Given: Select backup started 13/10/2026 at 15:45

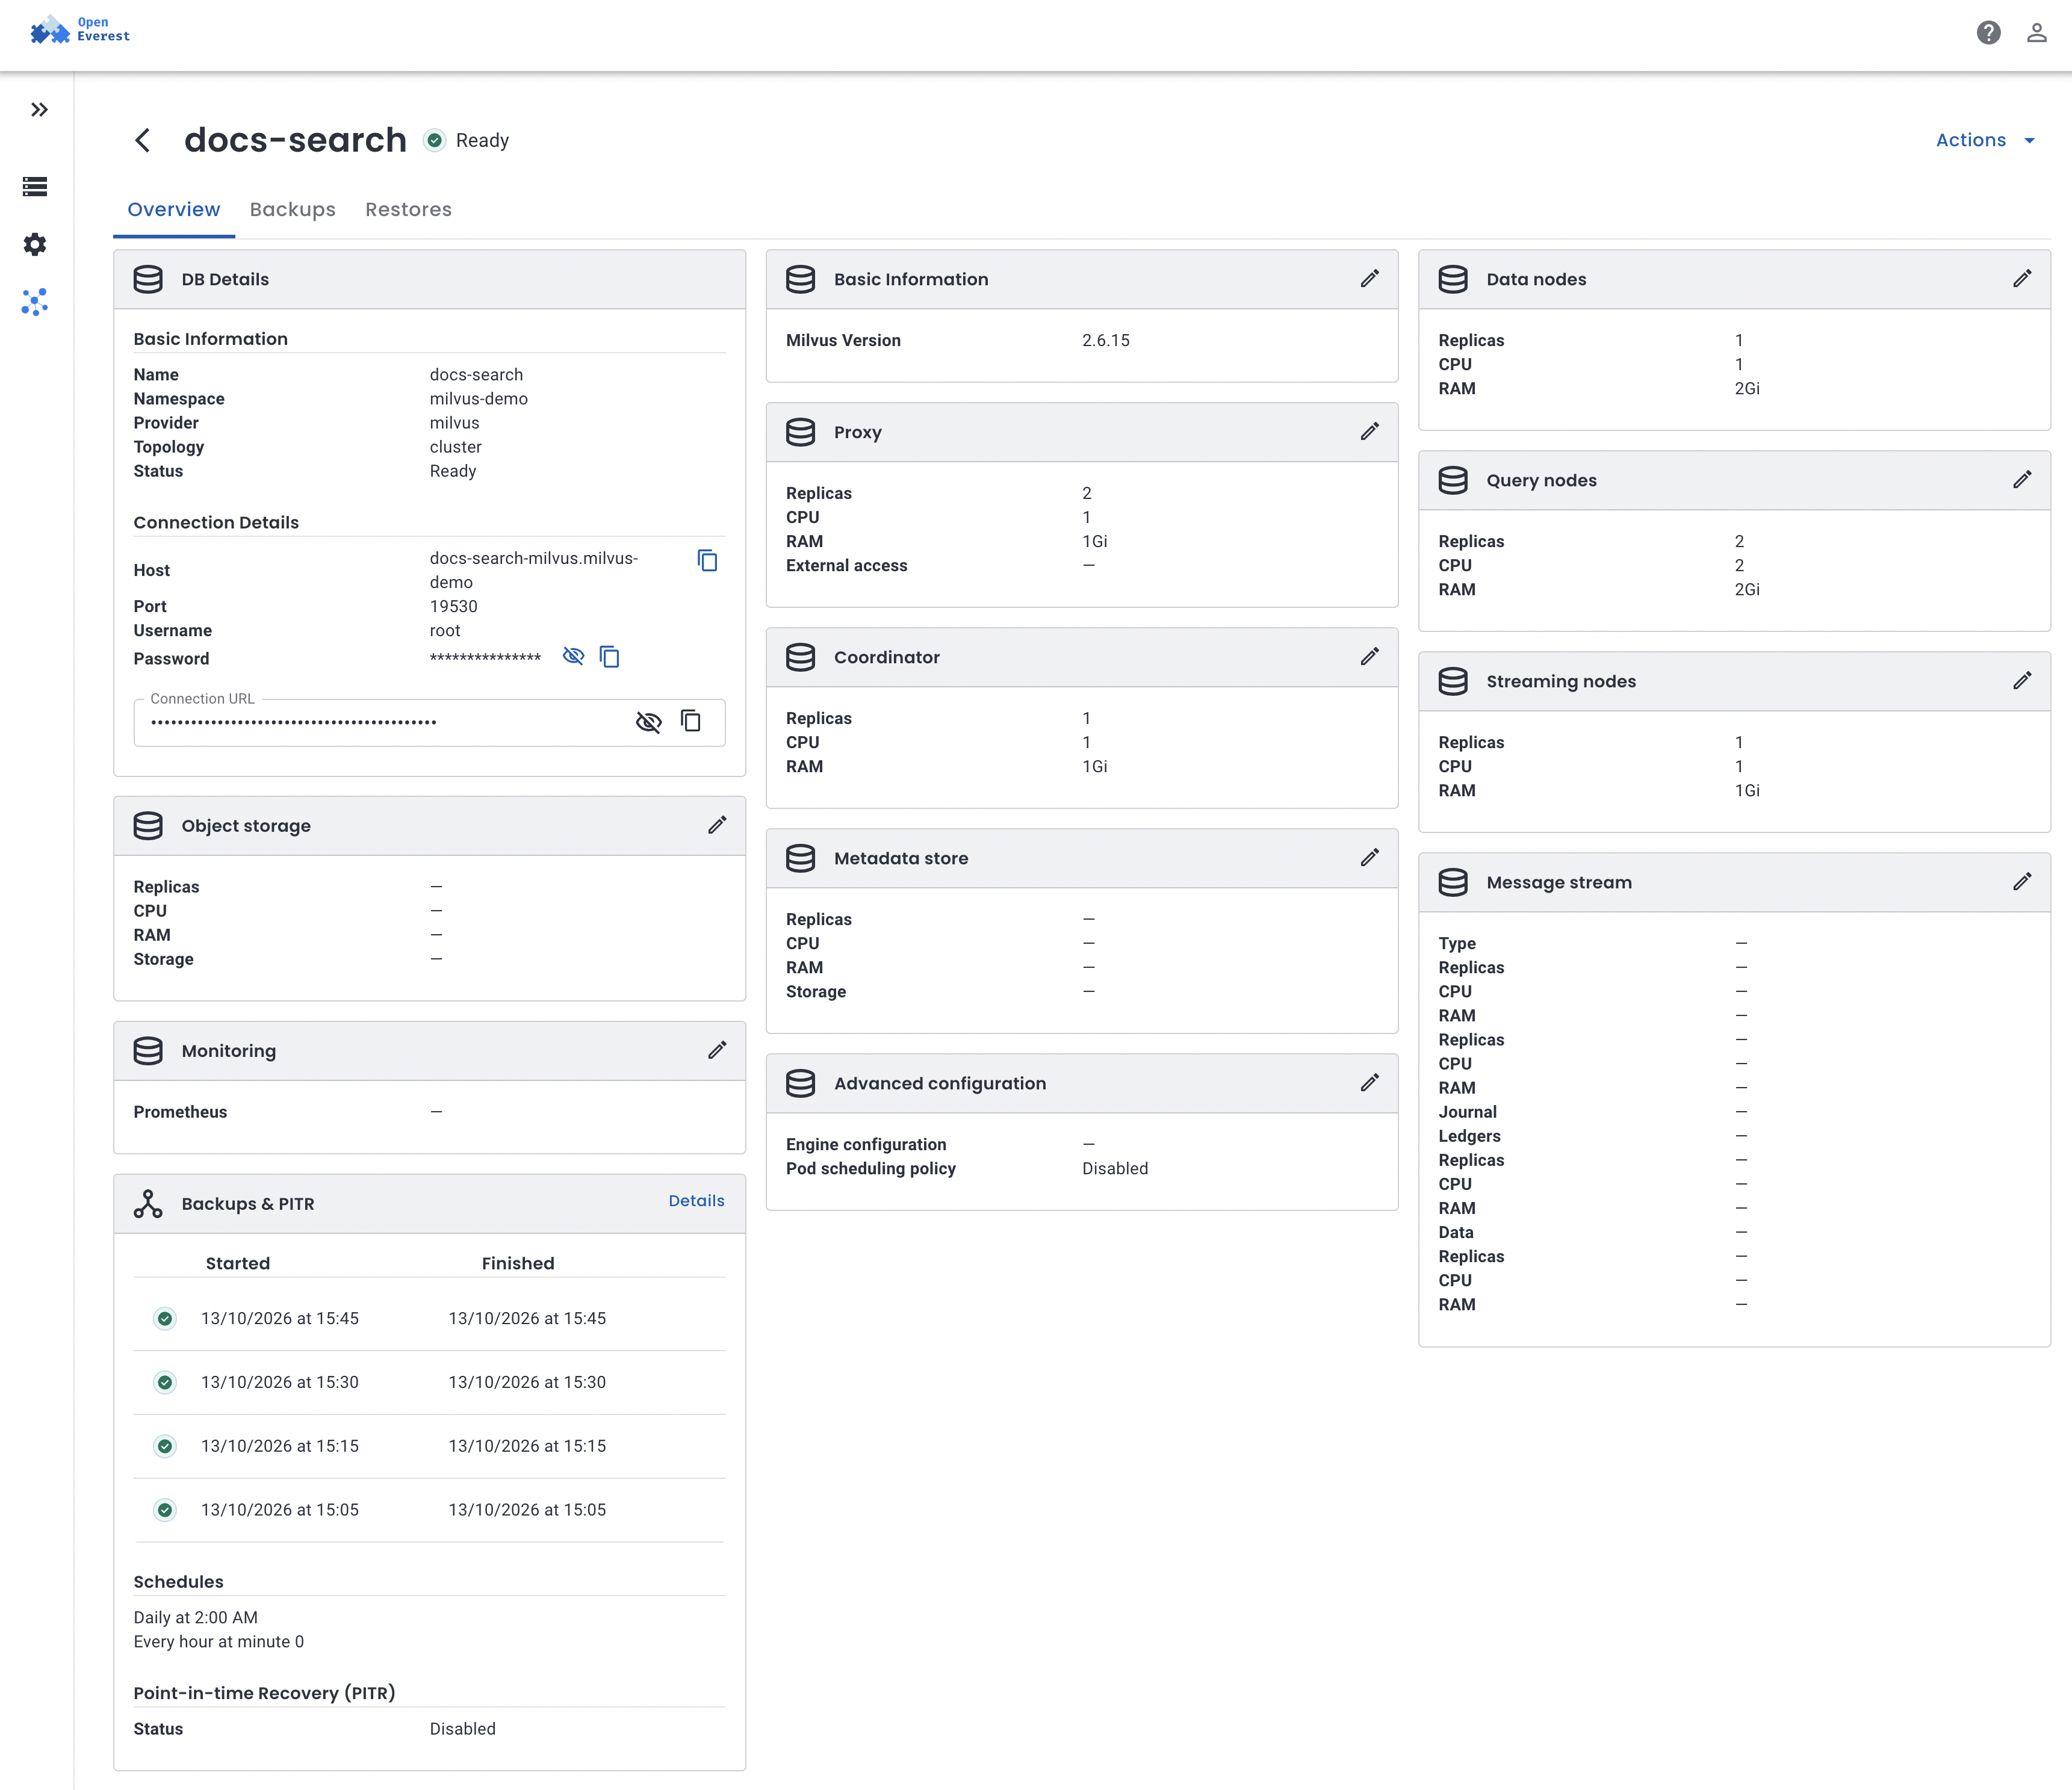Looking at the screenshot, I should point(430,1319).
